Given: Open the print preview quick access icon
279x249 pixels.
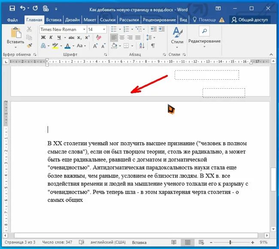Looking at the screenshot, I should click(46, 8).
